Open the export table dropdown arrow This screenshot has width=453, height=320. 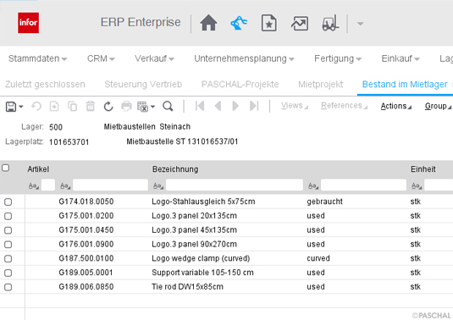(x=152, y=107)
